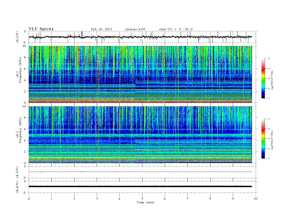The image size is (288, 223).
Task: Click time axis tick label "7" at bottom
Action: [x=188, y=199]
